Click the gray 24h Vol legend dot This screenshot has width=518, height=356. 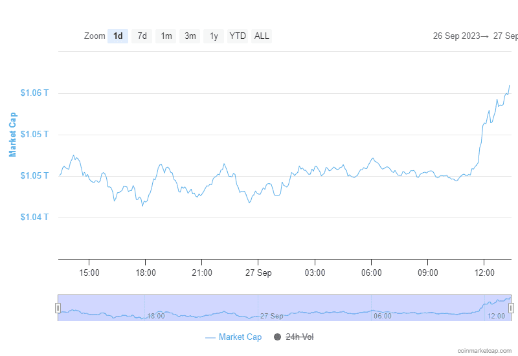(278, 337)
